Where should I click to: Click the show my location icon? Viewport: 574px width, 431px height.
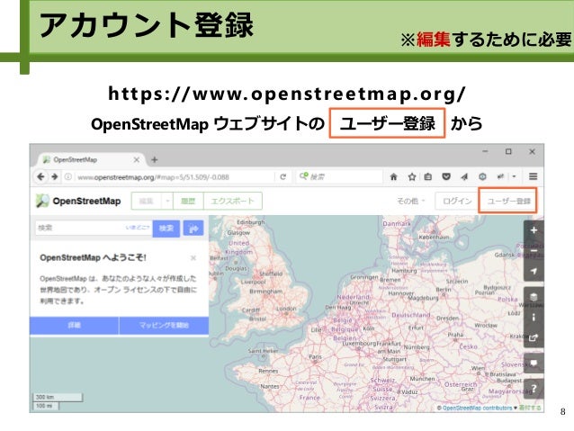coord(534,271)
